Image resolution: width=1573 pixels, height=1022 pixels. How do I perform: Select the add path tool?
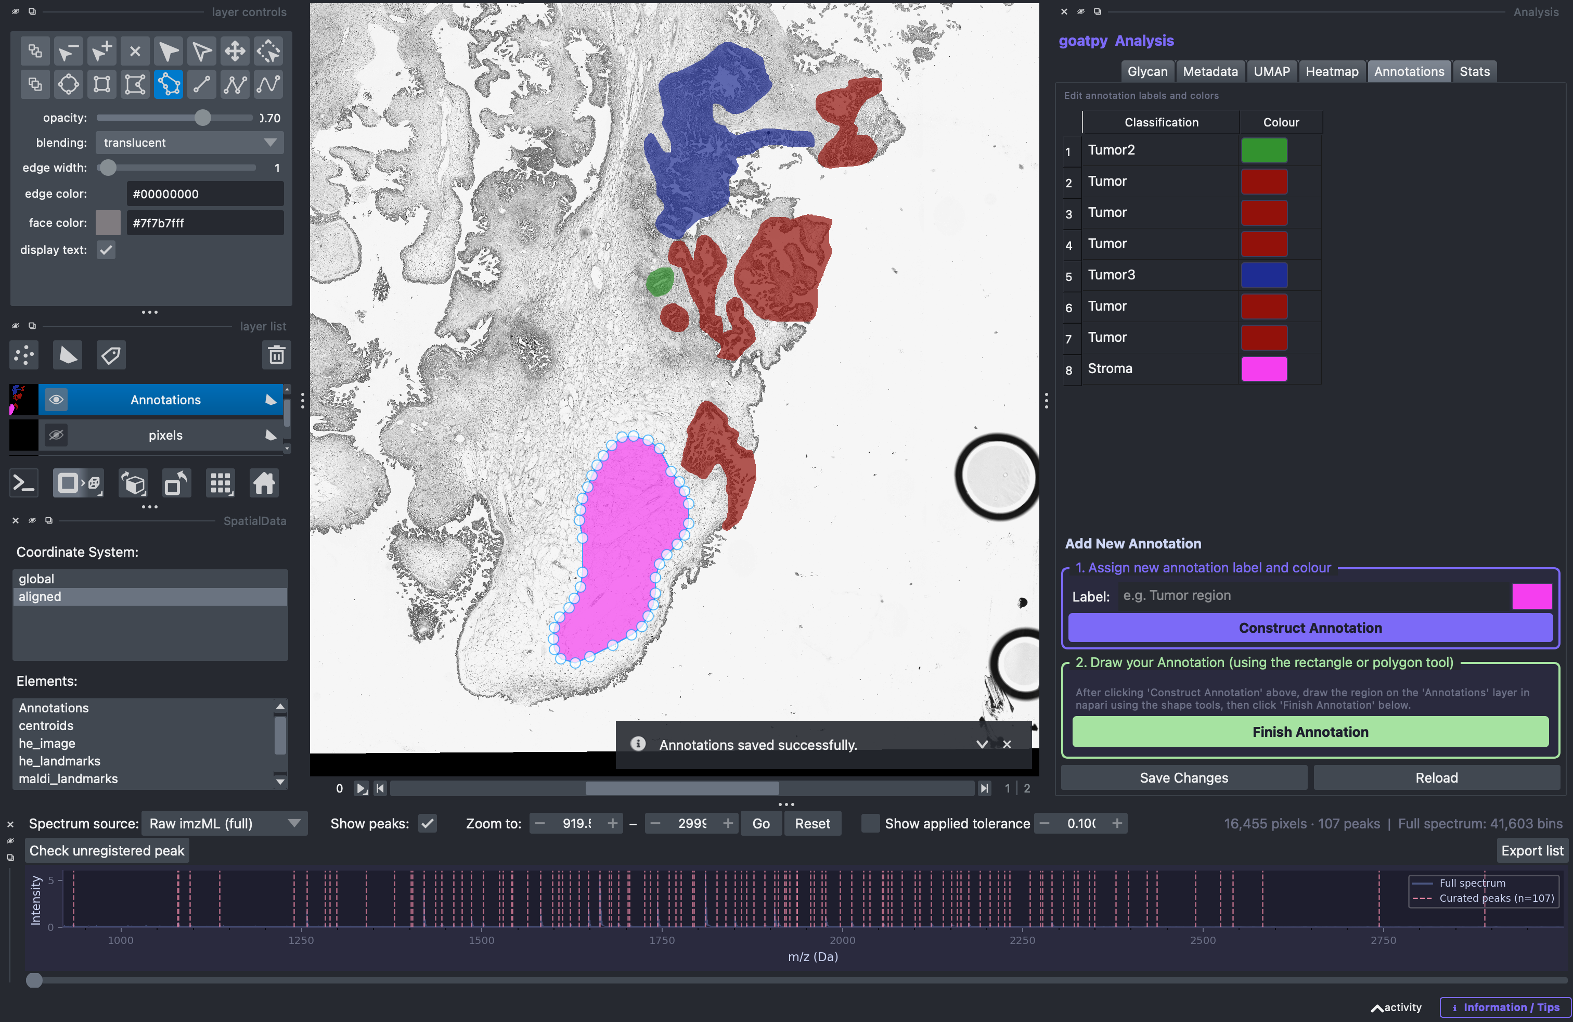pos(268,85)
